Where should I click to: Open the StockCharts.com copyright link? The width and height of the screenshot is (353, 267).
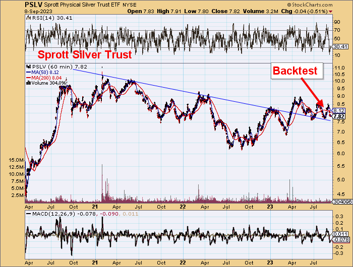[310, 5]
